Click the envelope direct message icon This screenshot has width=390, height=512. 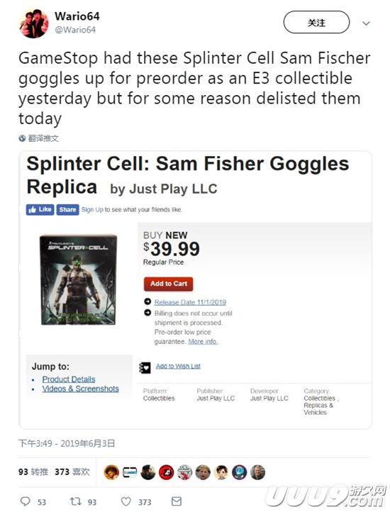click(177, 501)
